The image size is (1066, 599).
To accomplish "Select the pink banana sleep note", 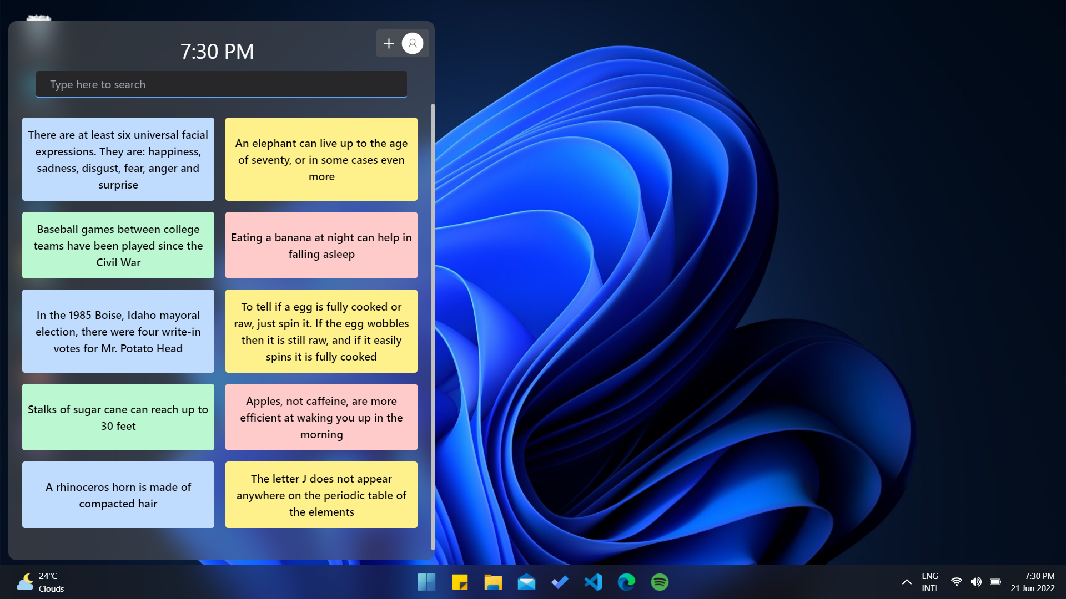I will coord(321,245).
